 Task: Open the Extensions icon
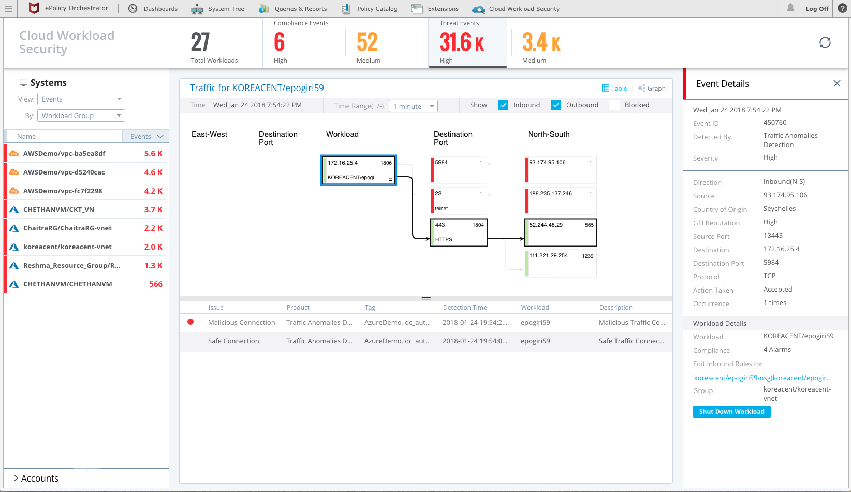click(417, 8)
